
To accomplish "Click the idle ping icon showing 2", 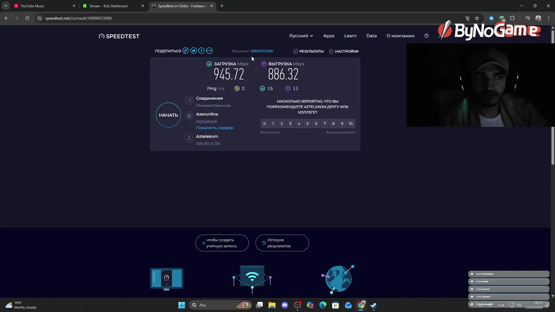I will (237, 88).
